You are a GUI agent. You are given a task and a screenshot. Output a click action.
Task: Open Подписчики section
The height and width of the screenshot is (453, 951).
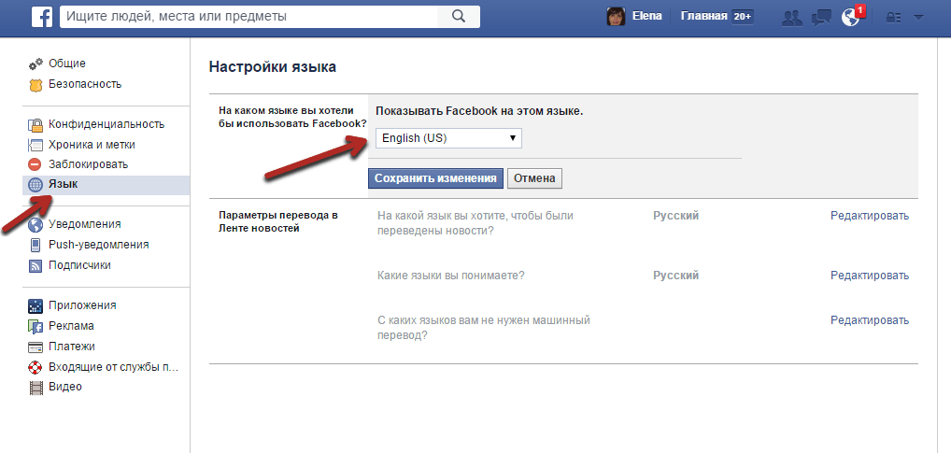(80, 265)
